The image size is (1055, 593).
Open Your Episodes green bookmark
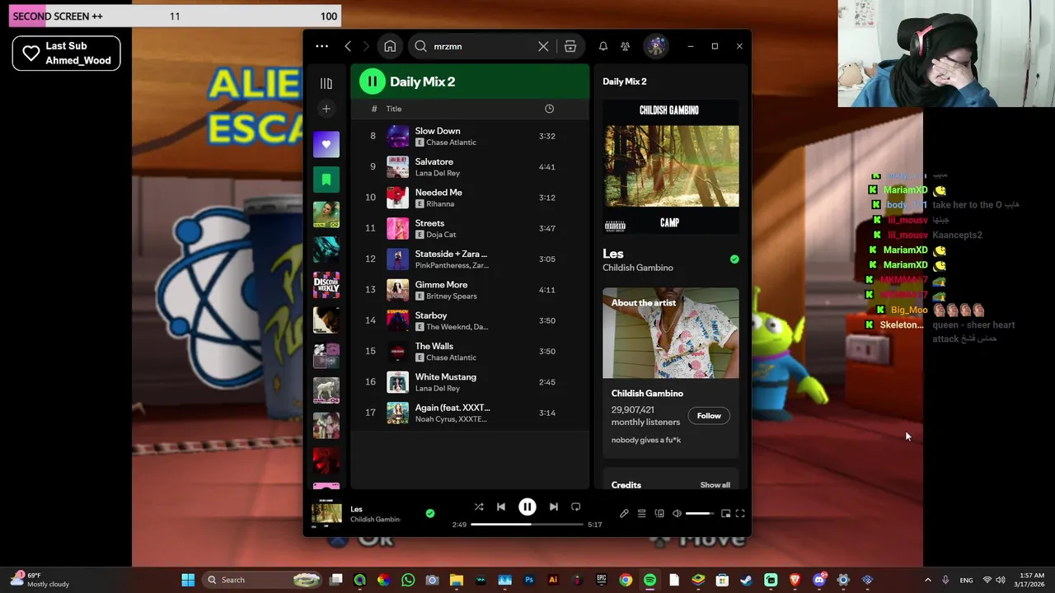coord(326,179)
